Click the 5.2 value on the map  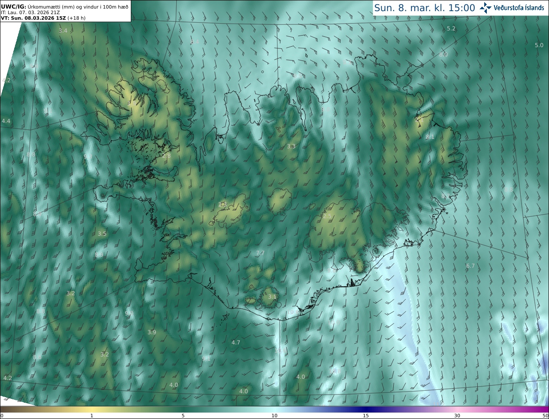pyautogui.click(x=451, y=29)
